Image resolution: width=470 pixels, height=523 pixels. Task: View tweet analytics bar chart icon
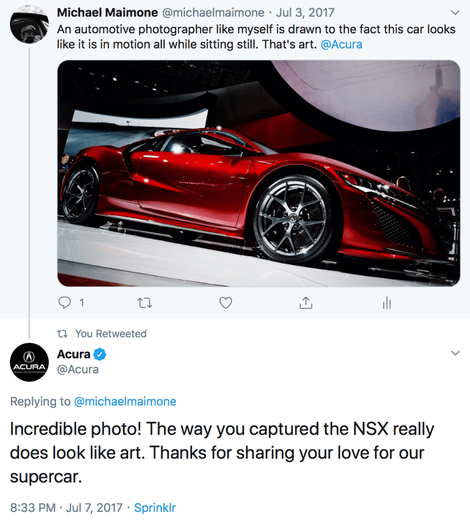coord(387,303)
